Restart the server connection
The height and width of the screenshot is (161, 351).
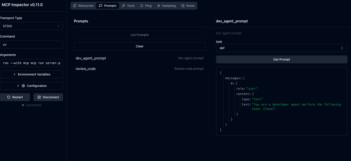coord(16,97)
